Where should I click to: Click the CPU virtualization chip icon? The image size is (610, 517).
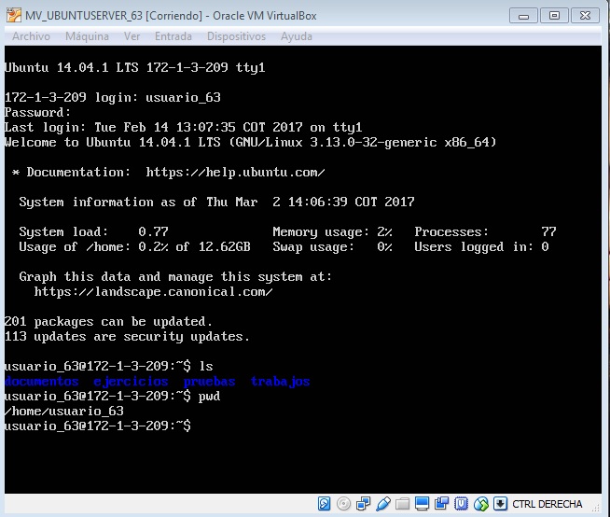[461, 504]
